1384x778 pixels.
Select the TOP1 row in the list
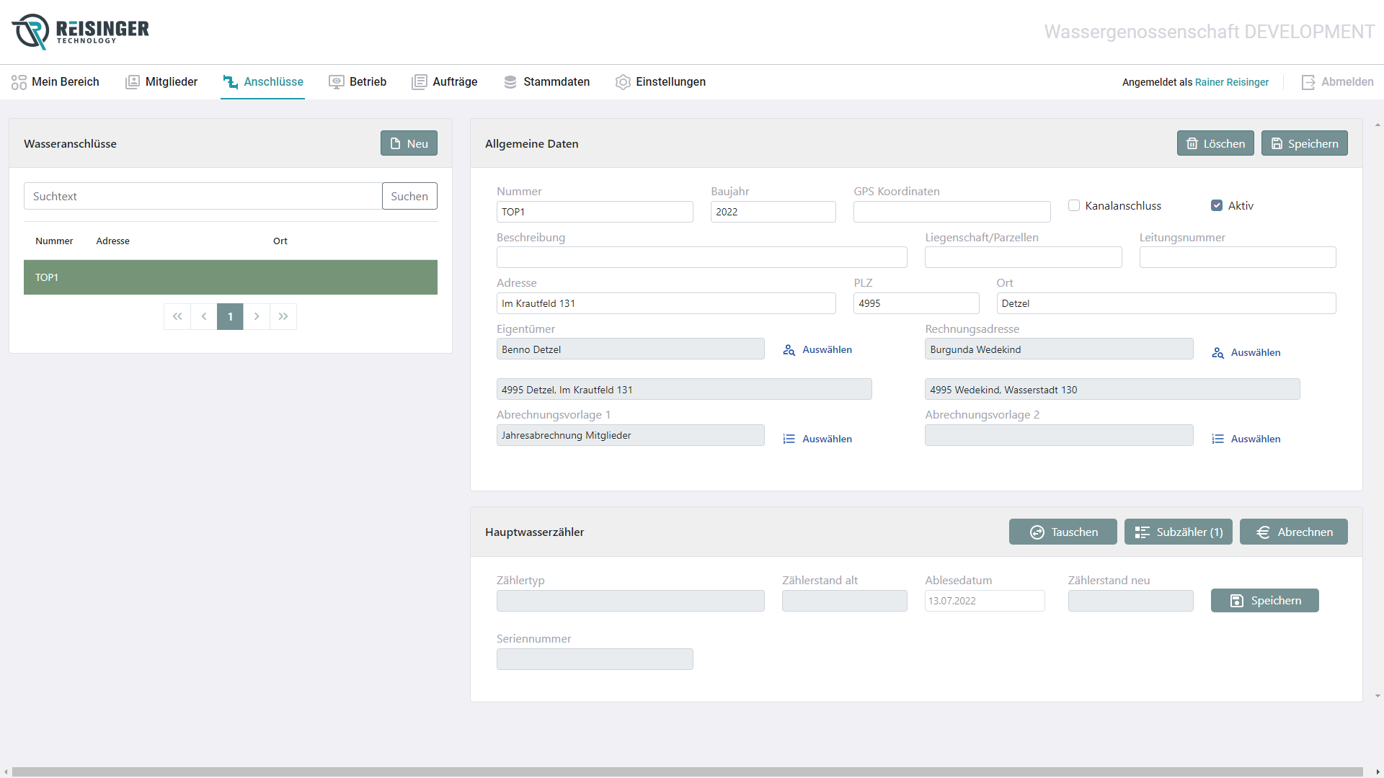click(231, 277)
